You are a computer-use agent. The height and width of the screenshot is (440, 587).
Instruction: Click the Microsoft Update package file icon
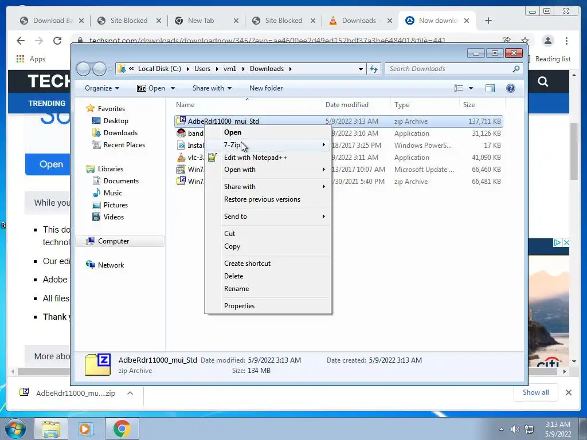[181, 169]
